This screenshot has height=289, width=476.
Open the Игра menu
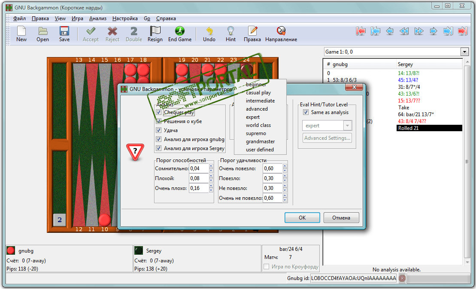click(x=77, y=18)
